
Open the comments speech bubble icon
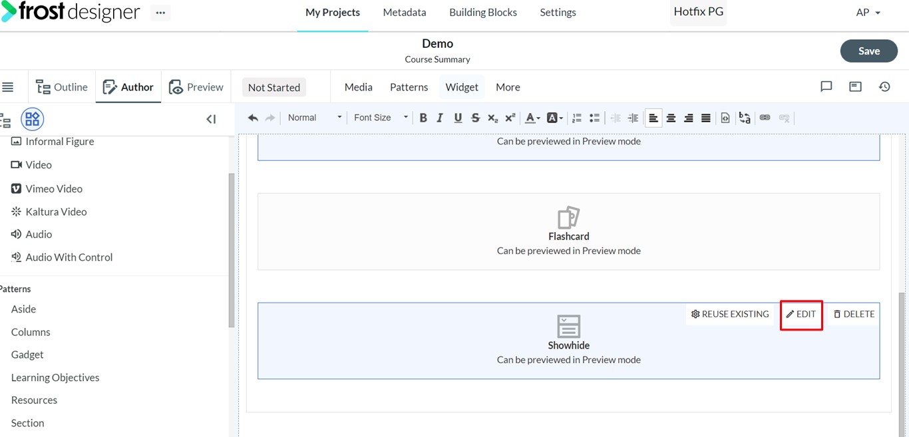[x=826, y=86]
